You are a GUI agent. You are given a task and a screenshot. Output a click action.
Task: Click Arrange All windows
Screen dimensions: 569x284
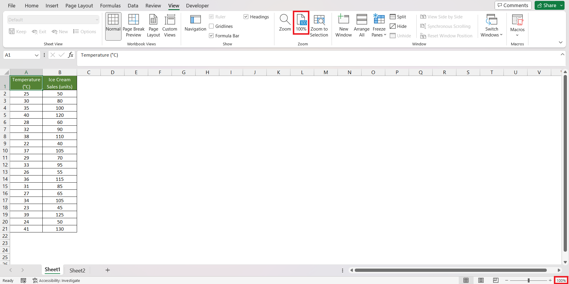click(x=362, y=26)
